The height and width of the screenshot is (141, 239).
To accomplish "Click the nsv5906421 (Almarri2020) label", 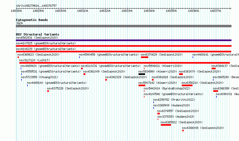I will (163, 66).
